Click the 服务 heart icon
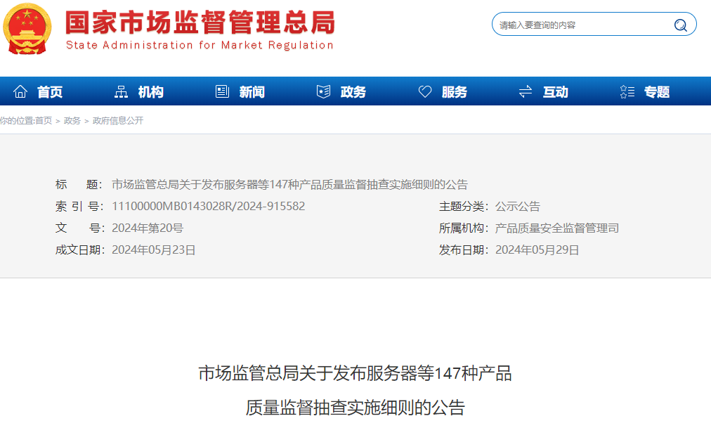Image resolution: width=711 pixels, height=428 pixels. point(424,91)
